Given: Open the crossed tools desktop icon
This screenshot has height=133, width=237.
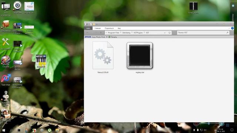Looking at the screenshot, I should click(x=6, y=44).
